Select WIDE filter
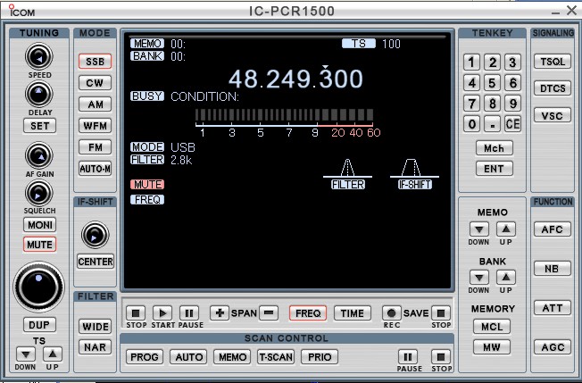The height and width of the screenshot is (383, 582). [x=95, y=327]
